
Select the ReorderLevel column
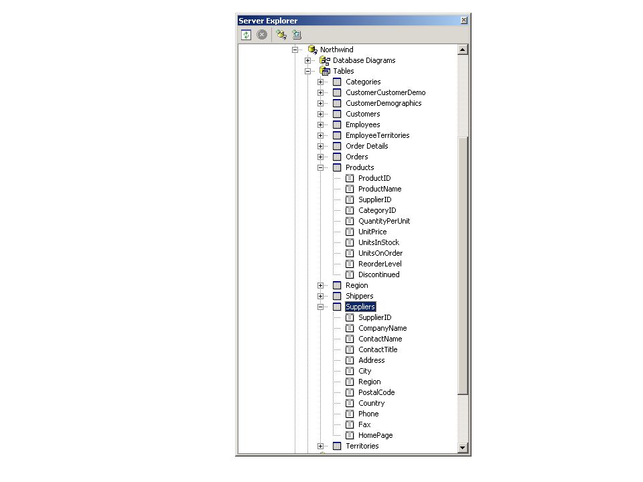click(x=380, y=264)
